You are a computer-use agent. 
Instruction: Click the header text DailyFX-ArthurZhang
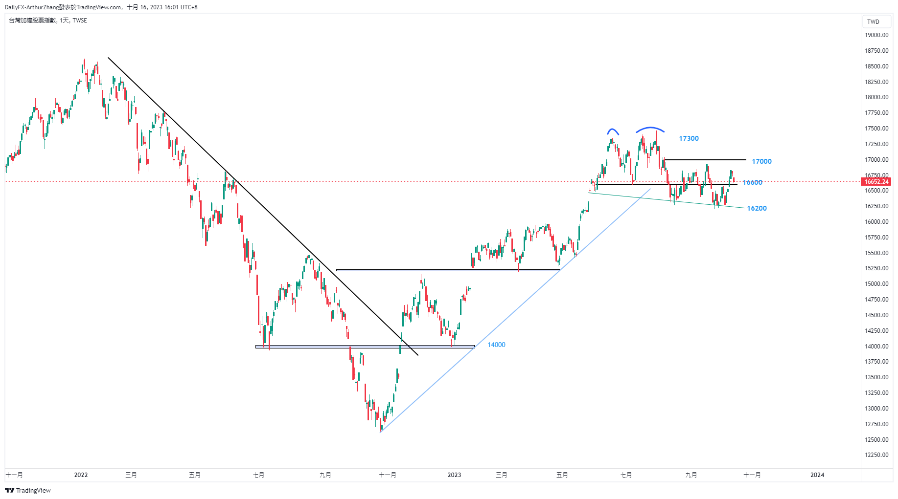click(x=32, y=7)
